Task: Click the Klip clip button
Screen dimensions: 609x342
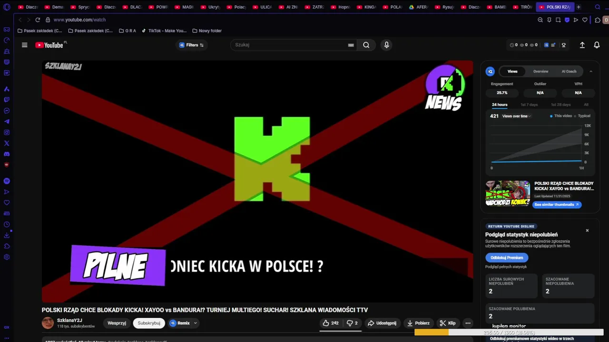Action: coord(448,323)
